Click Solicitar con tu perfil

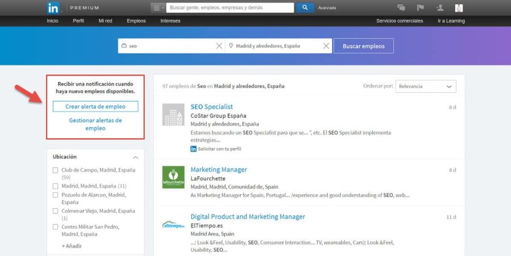tap(219, 149)
